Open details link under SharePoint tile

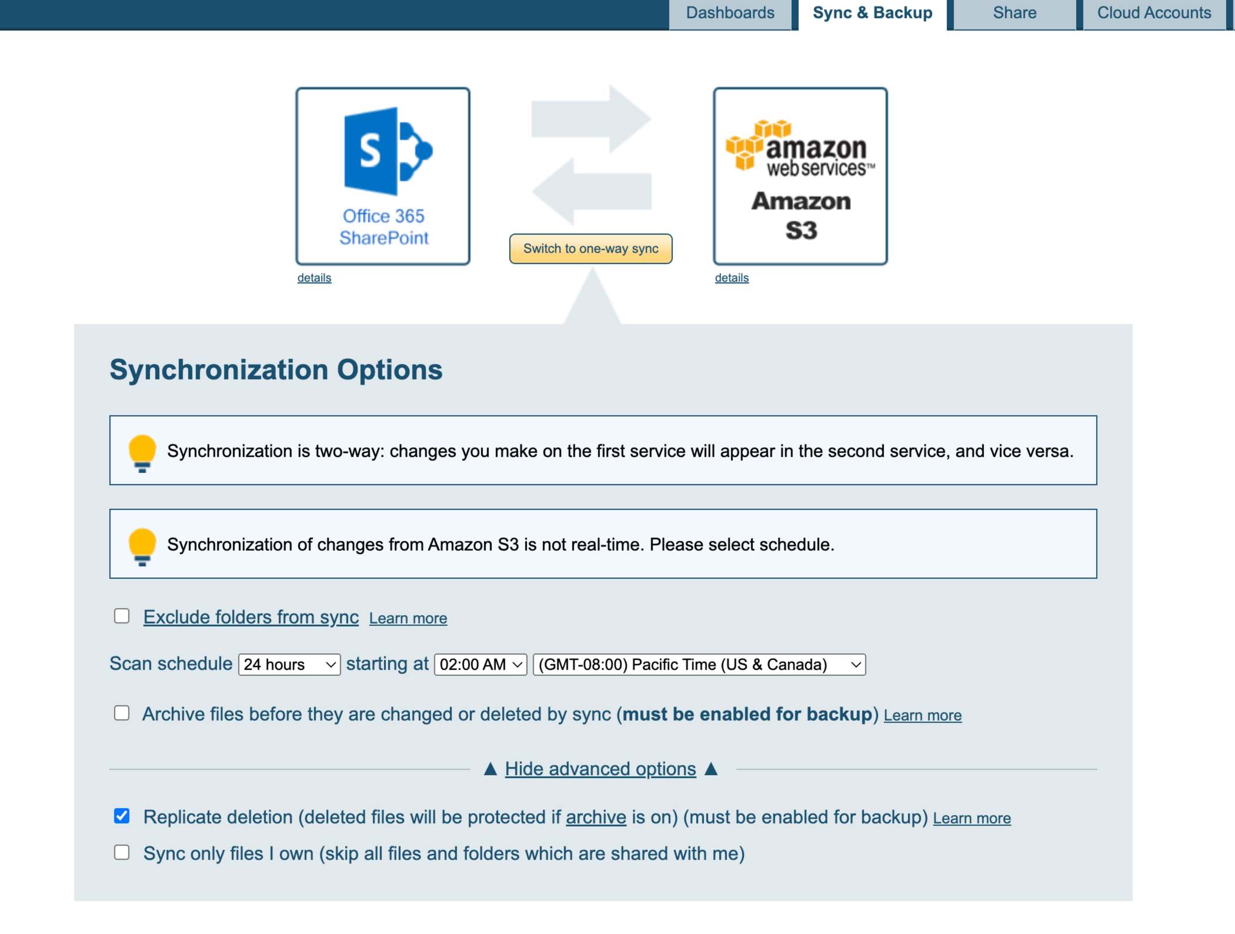click(314, 278)
